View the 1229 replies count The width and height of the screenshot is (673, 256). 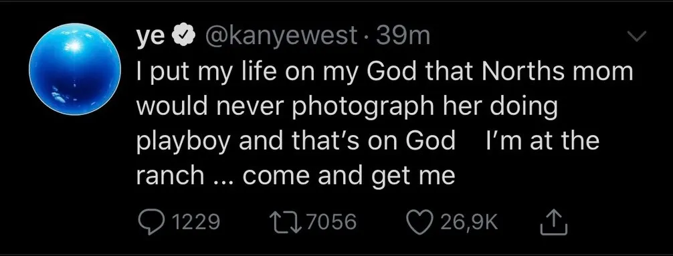[195, 223]
